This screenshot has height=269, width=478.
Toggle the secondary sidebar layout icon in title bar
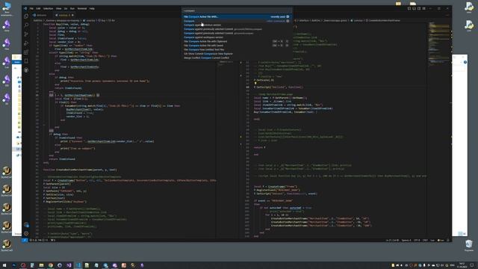pyautogui.click(x=419, y=8)
